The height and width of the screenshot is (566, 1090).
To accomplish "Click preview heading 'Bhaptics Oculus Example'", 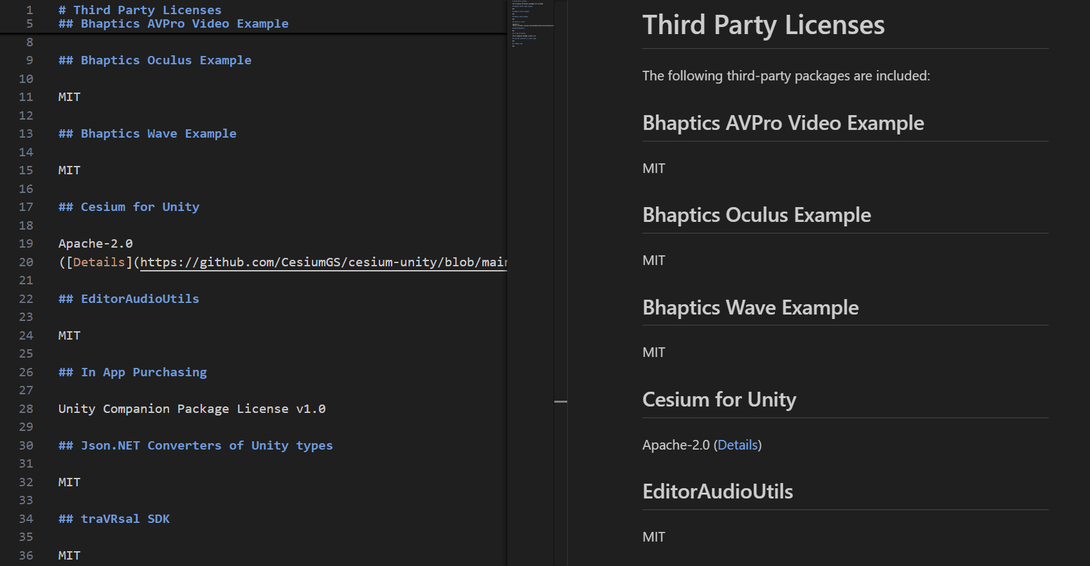I will click(x=757, y=215).
